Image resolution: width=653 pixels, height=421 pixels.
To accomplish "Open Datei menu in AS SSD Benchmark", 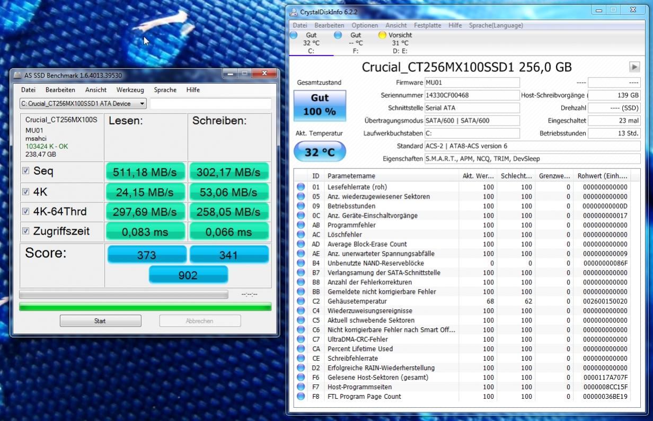I will [28, 90].
